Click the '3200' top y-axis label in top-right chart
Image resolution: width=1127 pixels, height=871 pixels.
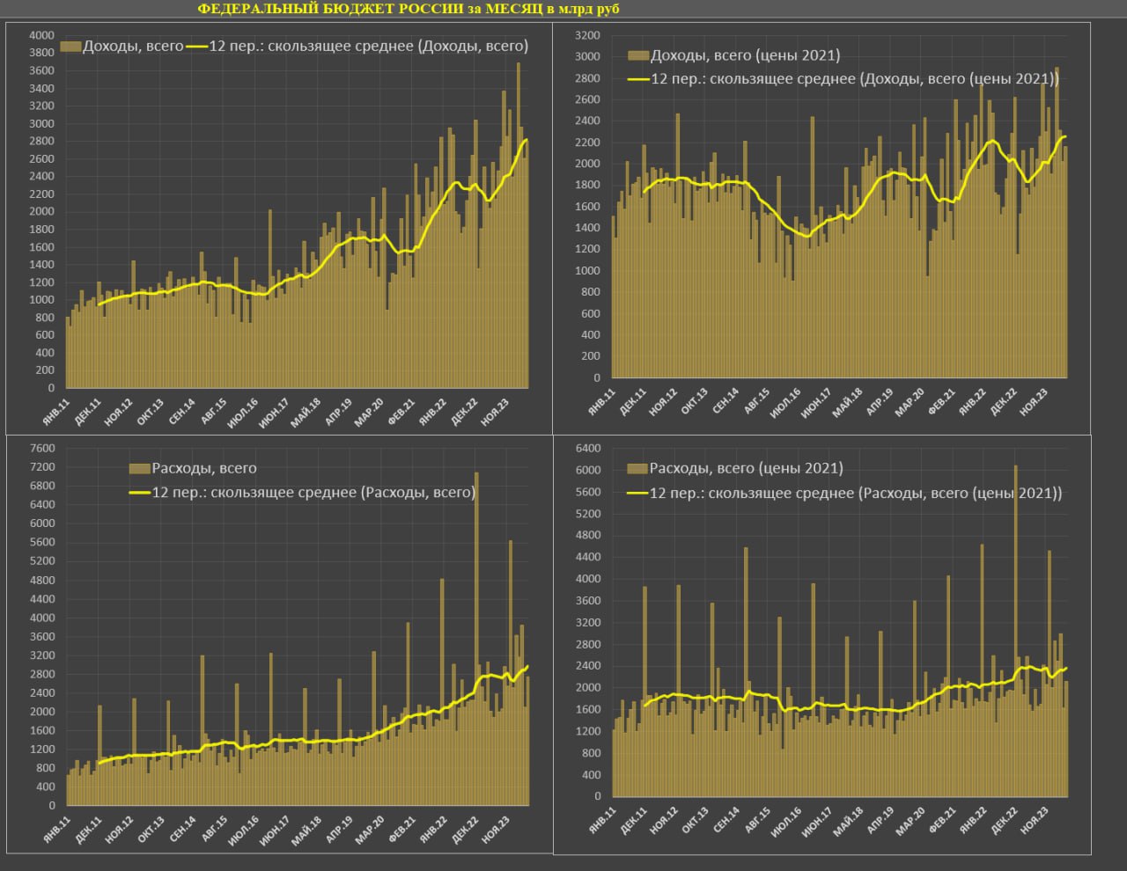[x=588, y=35]
